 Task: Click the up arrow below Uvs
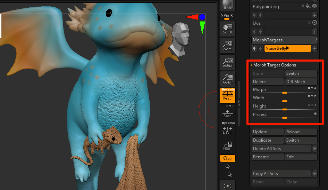coord(254,32)
